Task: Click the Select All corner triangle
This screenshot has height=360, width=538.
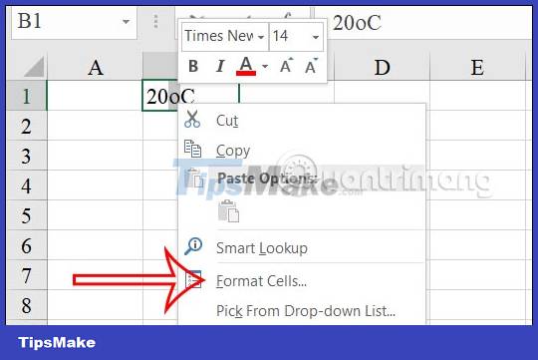Action: pos(34,67)
